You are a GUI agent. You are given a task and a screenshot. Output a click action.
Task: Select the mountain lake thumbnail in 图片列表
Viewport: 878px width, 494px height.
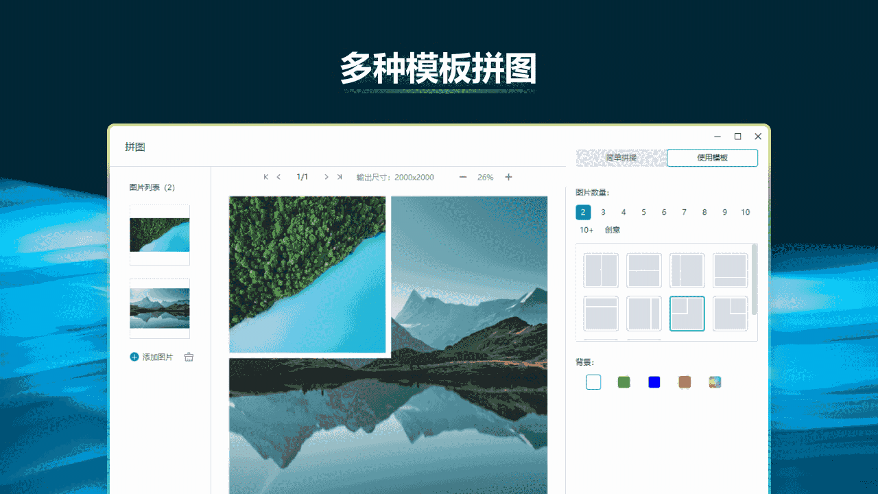click(x=159, y=308)
